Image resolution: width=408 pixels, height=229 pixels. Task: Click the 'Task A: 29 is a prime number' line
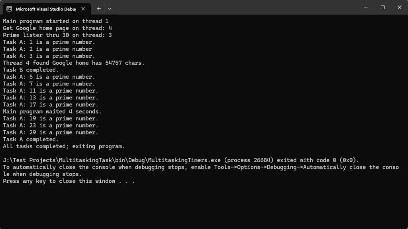pos(51,132)
